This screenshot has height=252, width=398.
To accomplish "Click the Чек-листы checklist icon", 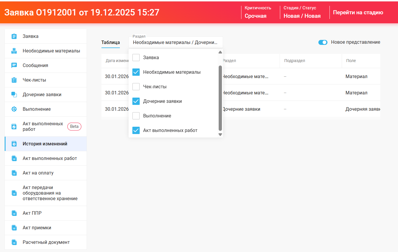I will point(14,80).
